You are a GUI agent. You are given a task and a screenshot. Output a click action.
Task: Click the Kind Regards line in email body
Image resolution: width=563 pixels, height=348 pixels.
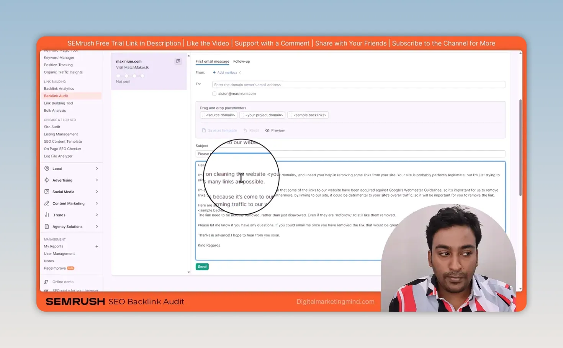pos(209,246)
